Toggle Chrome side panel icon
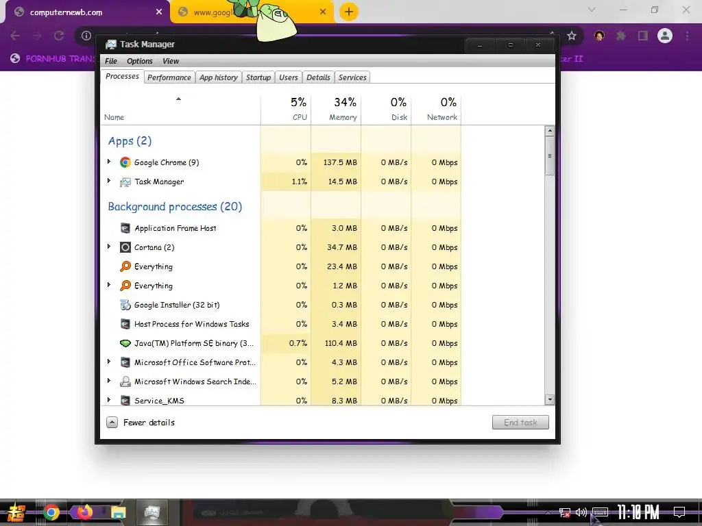702x526 pixels. coord(643,36)
